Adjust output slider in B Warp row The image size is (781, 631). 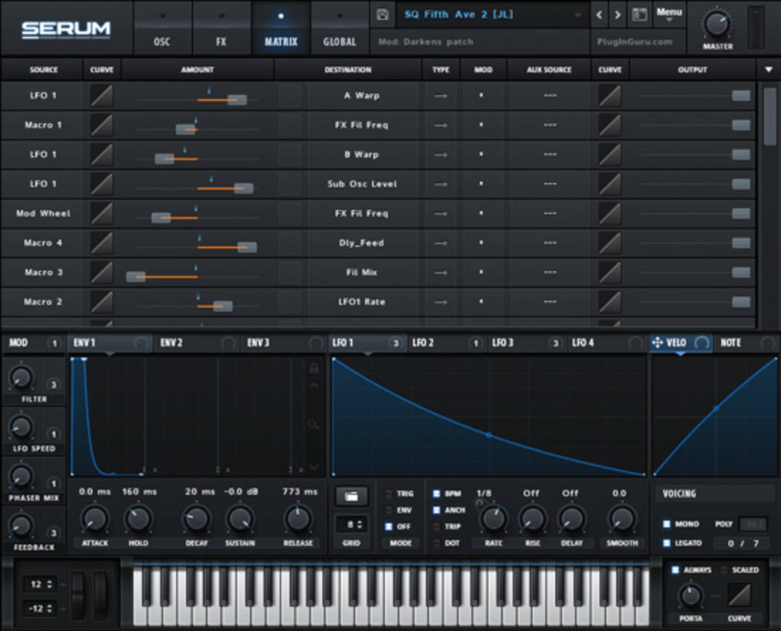coord(741,154)
